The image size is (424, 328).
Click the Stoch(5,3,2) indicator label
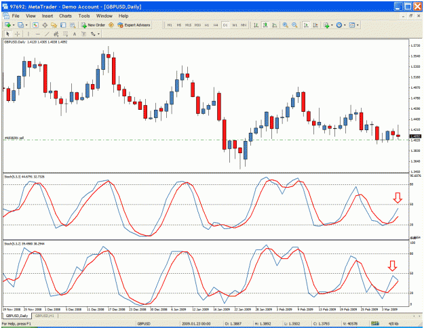tap(24, 244)
